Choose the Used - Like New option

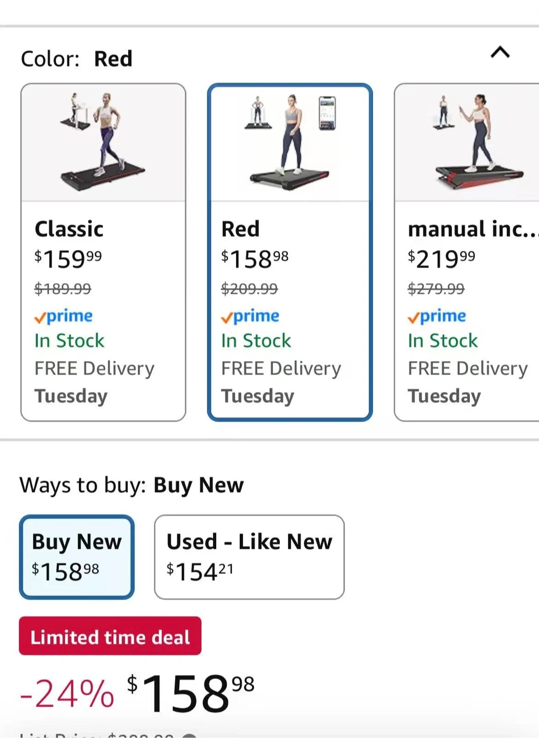coord(249,557)
